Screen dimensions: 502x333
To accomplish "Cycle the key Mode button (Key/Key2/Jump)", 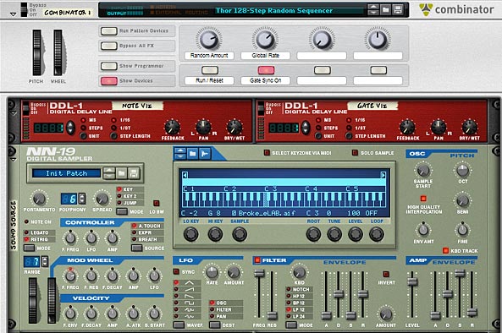I will point(121,211).
